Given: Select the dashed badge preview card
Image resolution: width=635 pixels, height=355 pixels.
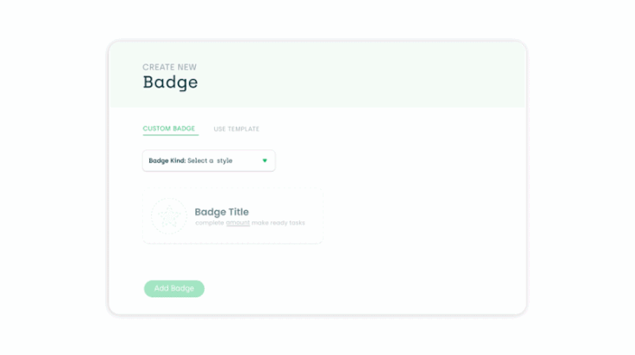Looking at the screenshot, I should tap(232, 215).
